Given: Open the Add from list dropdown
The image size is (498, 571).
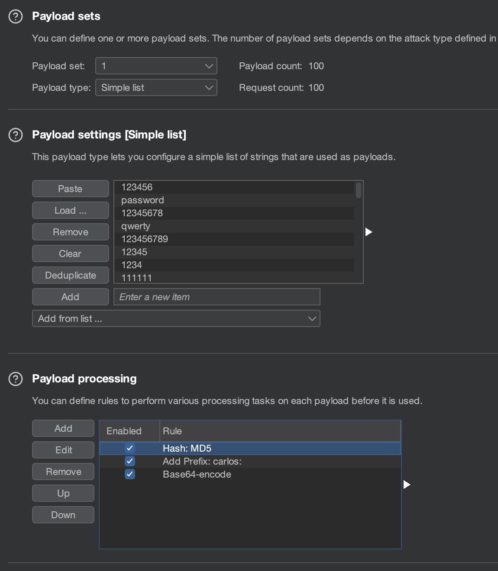Looking at the screenshot, I should tap(176, 319).
